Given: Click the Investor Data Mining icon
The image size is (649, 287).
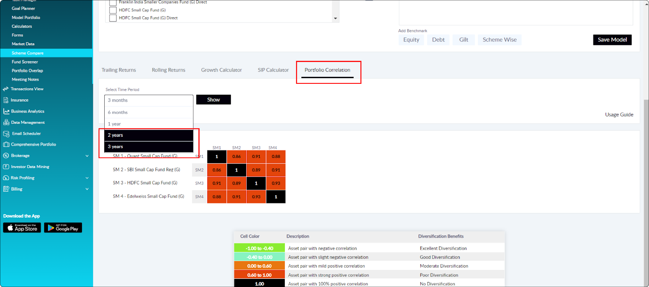Looking at the screenshot, I should 6,167.
